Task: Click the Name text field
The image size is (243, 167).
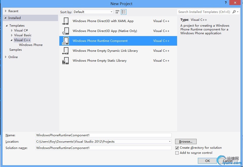Action: point(103,135)
